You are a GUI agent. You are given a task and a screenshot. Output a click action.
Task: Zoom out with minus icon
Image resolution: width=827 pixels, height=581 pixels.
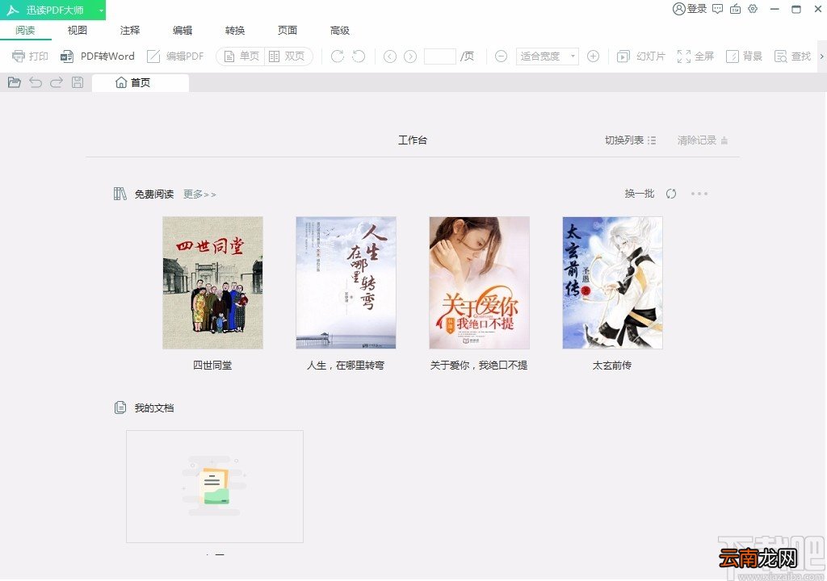tap(501, 56)
